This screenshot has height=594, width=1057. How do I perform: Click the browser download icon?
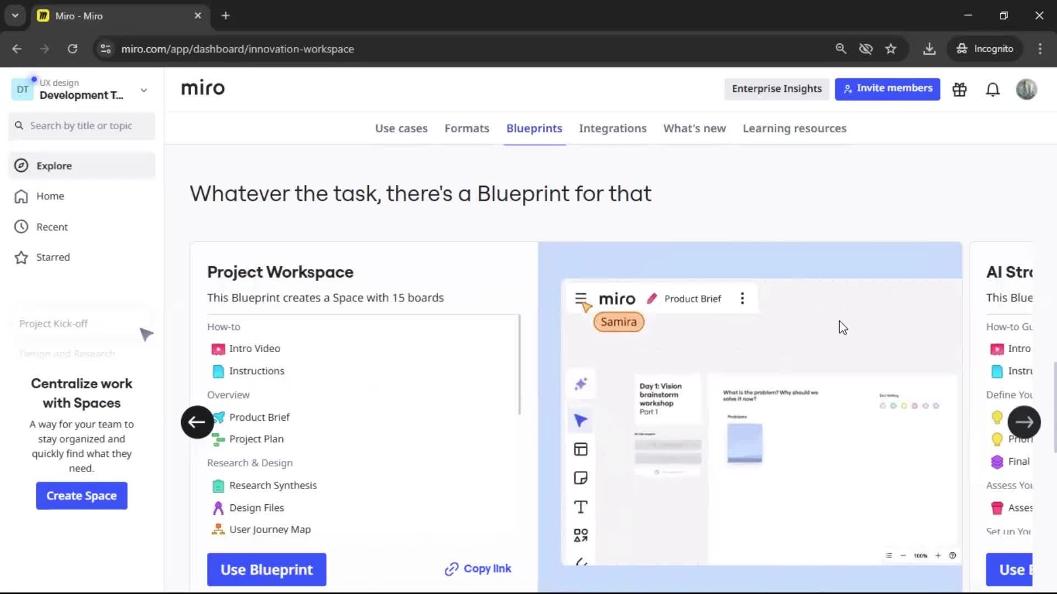click(x=929, y=49)
